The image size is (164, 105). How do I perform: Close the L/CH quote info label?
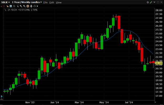click(4, 9)
